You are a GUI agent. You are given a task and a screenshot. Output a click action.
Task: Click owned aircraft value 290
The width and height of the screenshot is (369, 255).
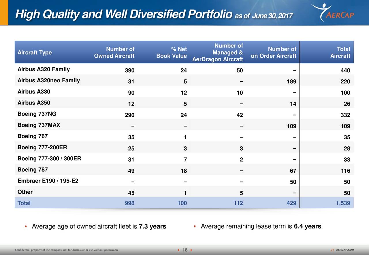(129, 115)
